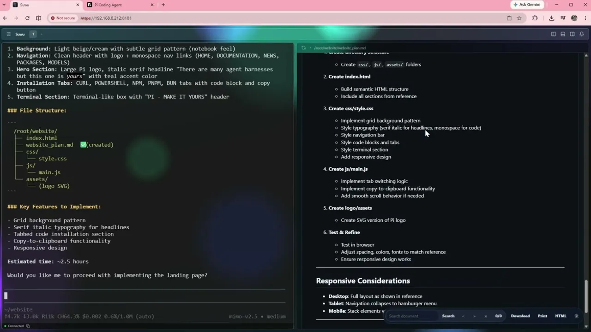Click "Create css/style.css" step heading
The width and height of the screenshot is (591, 332).
pos(351,108)
